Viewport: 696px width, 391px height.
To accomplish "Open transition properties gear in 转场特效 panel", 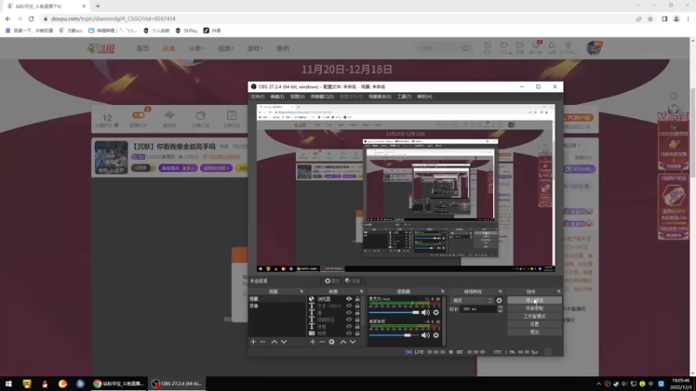I will click(x=499, y=301).
